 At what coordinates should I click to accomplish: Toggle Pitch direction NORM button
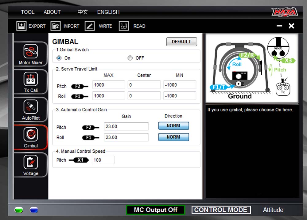(x=173, y=126)
